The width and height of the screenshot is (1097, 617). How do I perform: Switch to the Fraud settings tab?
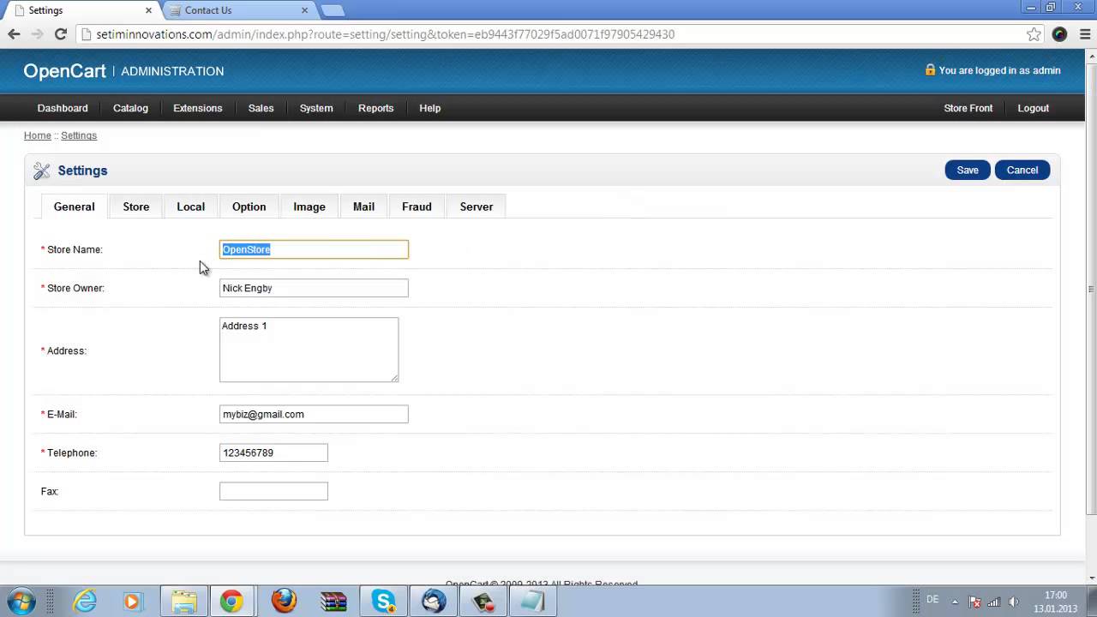417,207
